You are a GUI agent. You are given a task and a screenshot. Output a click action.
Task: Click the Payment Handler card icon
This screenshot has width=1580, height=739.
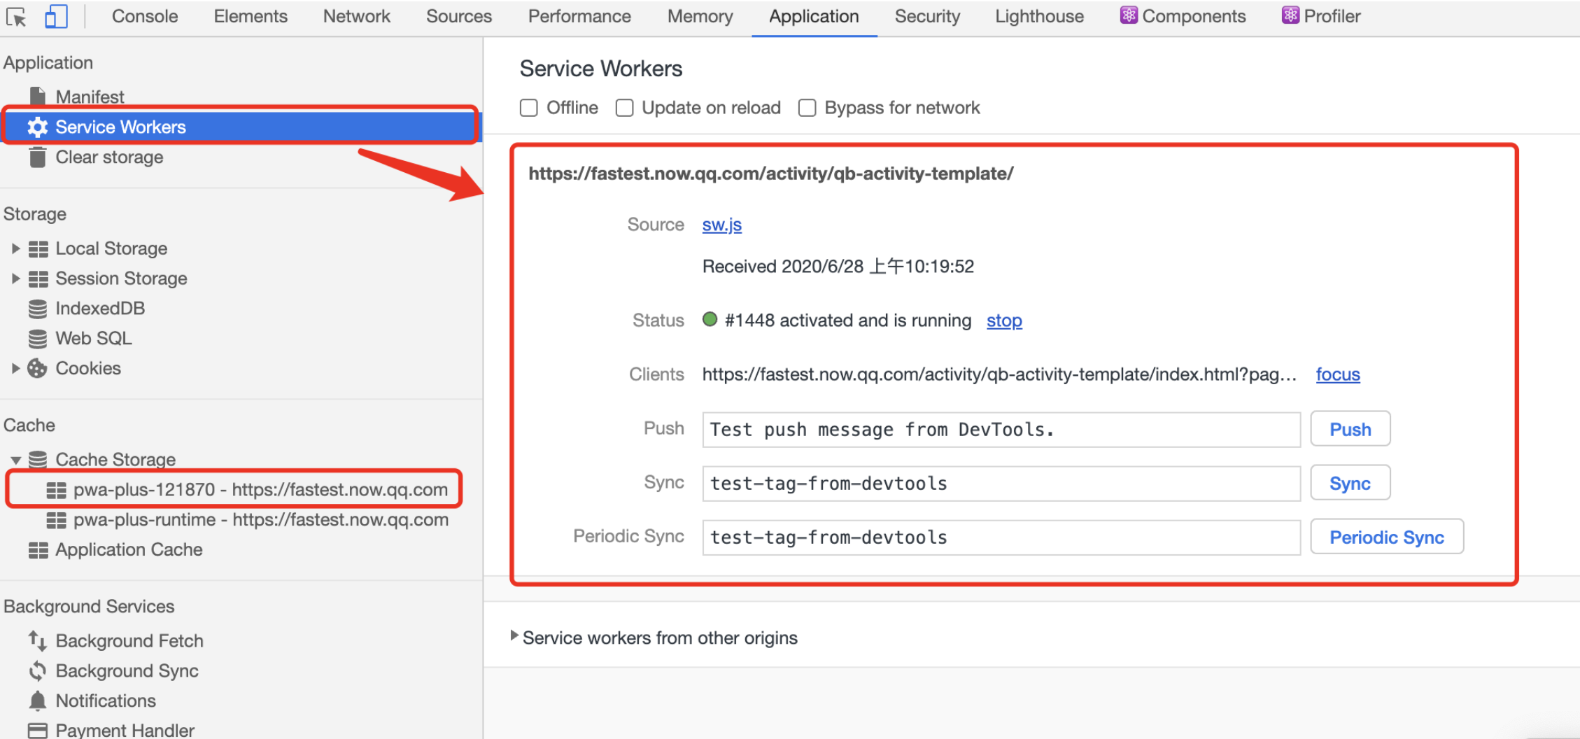pos(38,731)
